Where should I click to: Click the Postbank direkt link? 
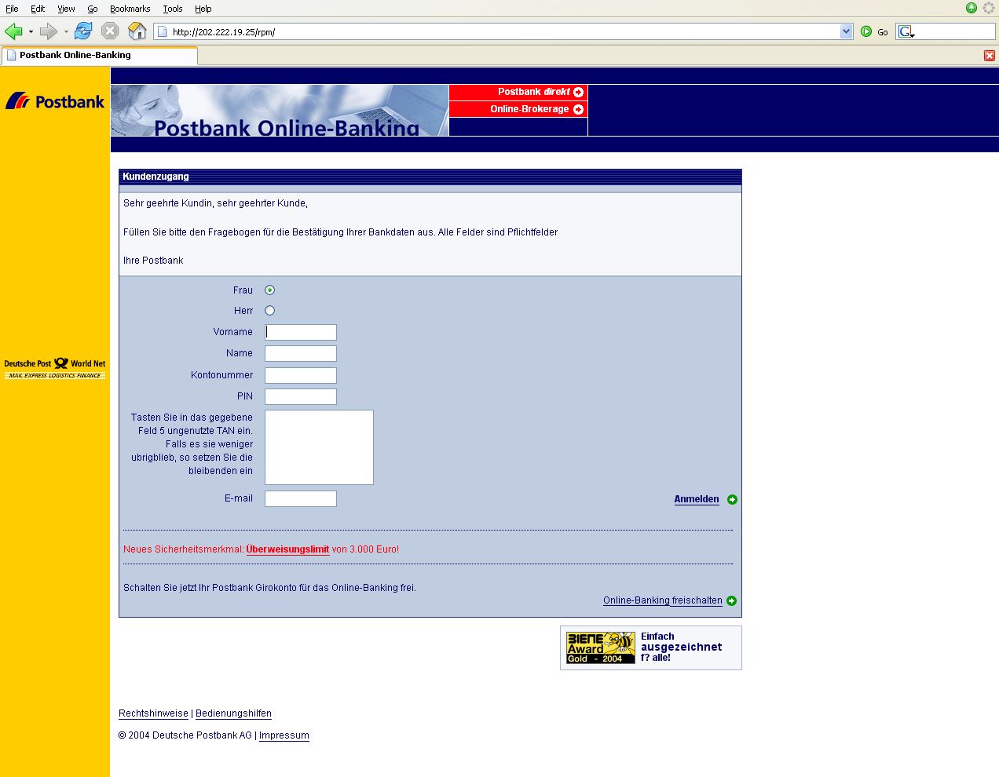(x=534, y=92)
